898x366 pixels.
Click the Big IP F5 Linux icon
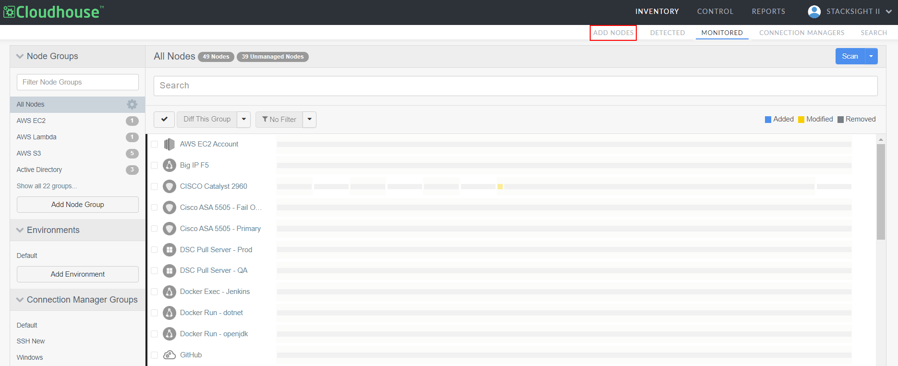tap(169, 165)
